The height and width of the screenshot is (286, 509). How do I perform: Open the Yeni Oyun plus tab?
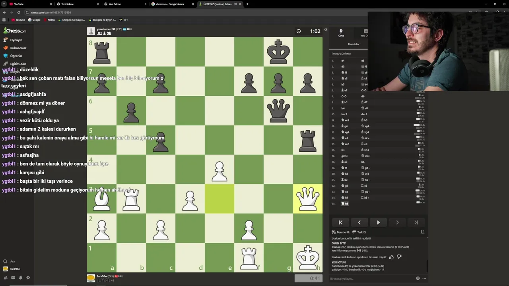point(364,33)
